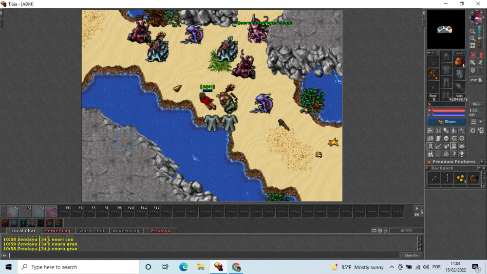Show previous action bar page arrow
Screen dimensions: 487x274
pos(3,208)
